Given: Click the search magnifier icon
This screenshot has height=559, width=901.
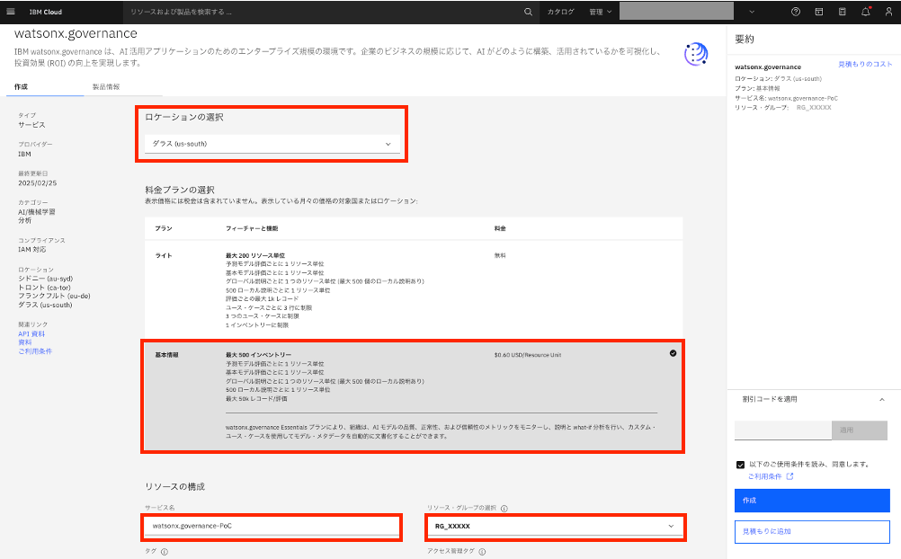Looking at the screenshot, I should 528,12.
